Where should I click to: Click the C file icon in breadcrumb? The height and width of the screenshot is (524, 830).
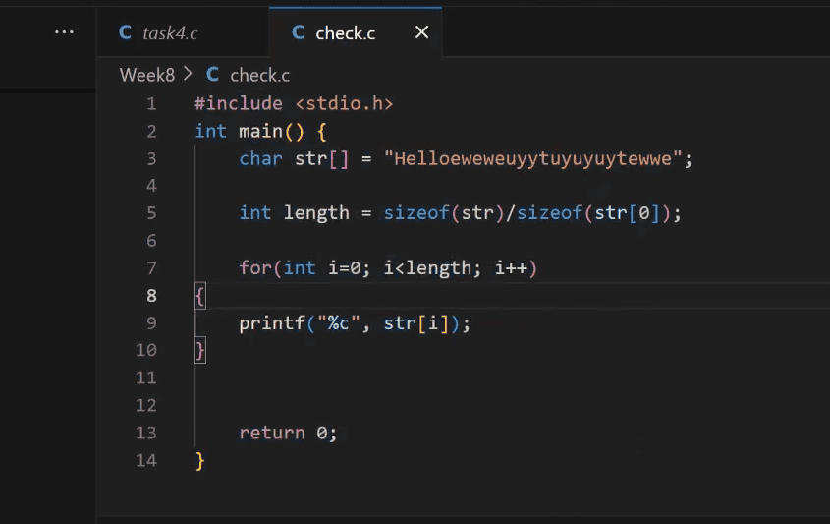(x=212, y=75)
